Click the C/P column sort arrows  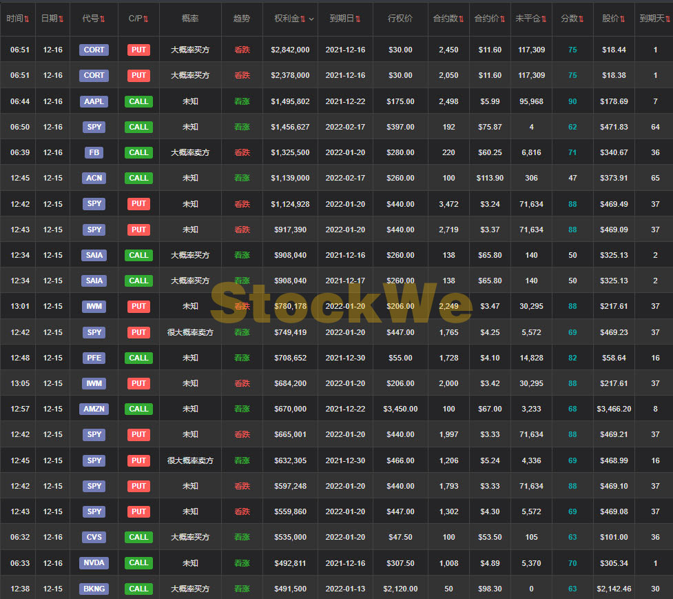[146, 19]
